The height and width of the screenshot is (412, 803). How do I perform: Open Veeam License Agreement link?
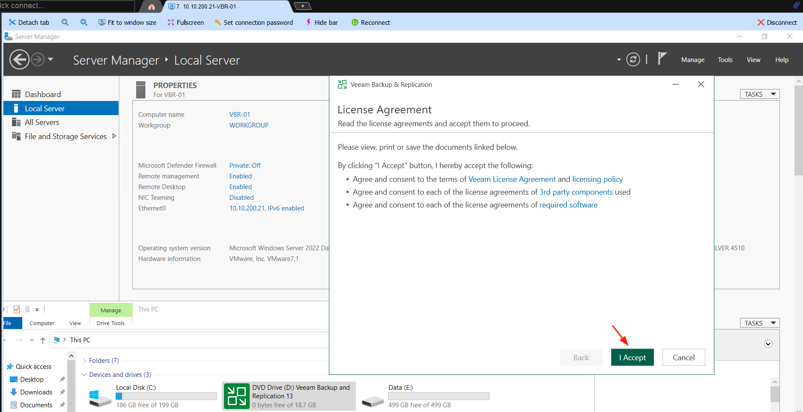512,179
